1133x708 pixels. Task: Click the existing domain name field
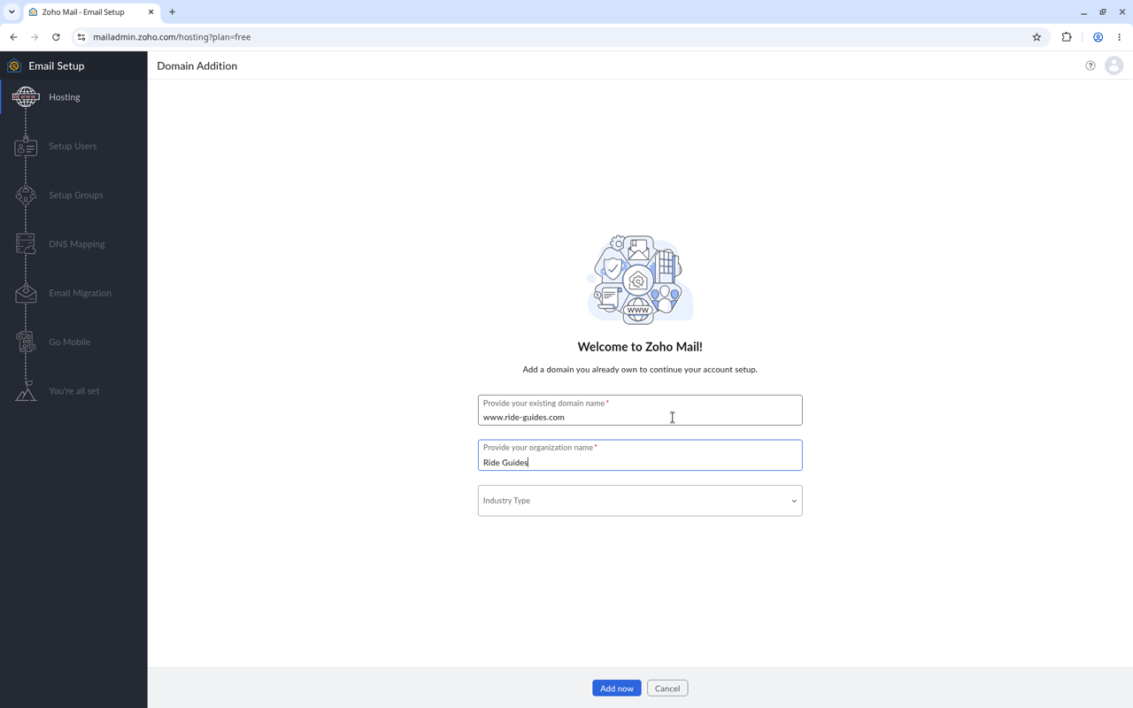[640, 411]
